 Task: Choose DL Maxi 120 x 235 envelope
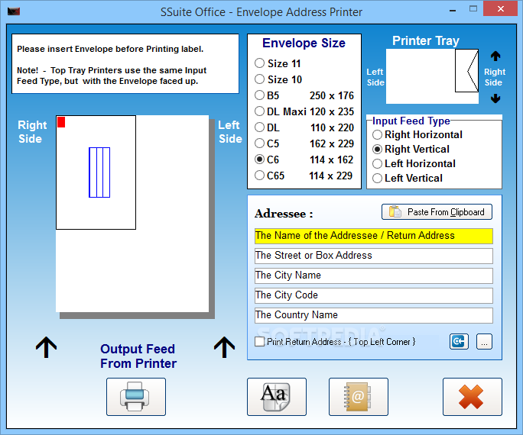click(304, 111)
